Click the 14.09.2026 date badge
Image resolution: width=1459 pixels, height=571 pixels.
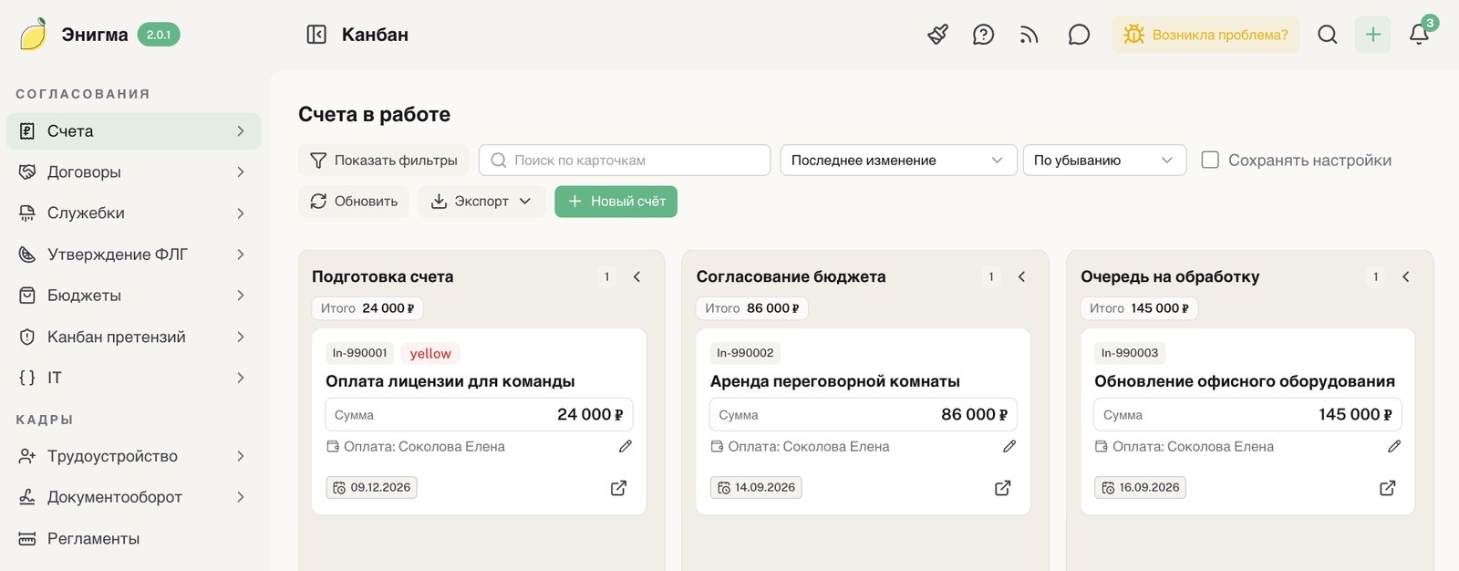tap(756, 487)
